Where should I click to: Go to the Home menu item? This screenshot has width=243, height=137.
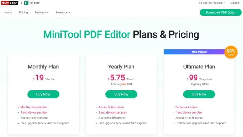[x=8, y=12]
